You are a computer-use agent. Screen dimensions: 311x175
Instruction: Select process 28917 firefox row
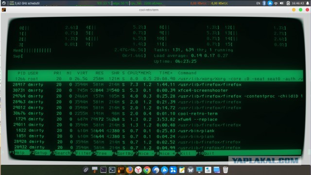click(155, 85)
